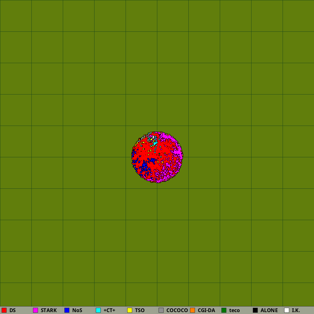
Task: Click the DS text label in legend
Action: [x=13, y=310]
